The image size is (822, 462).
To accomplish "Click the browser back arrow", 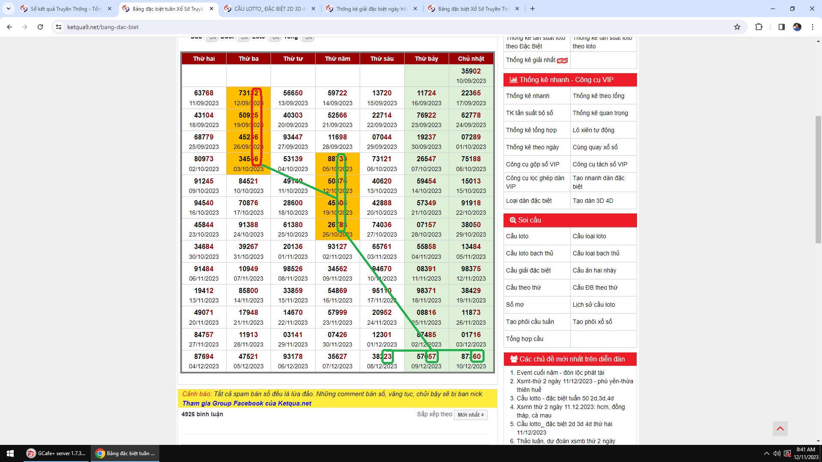I will (x=9, y=27).
